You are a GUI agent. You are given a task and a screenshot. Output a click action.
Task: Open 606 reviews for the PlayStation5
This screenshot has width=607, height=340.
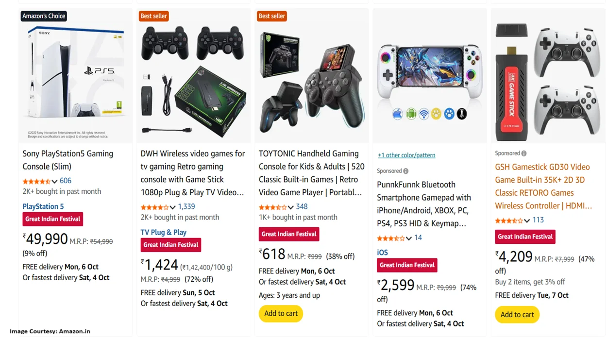66,181
